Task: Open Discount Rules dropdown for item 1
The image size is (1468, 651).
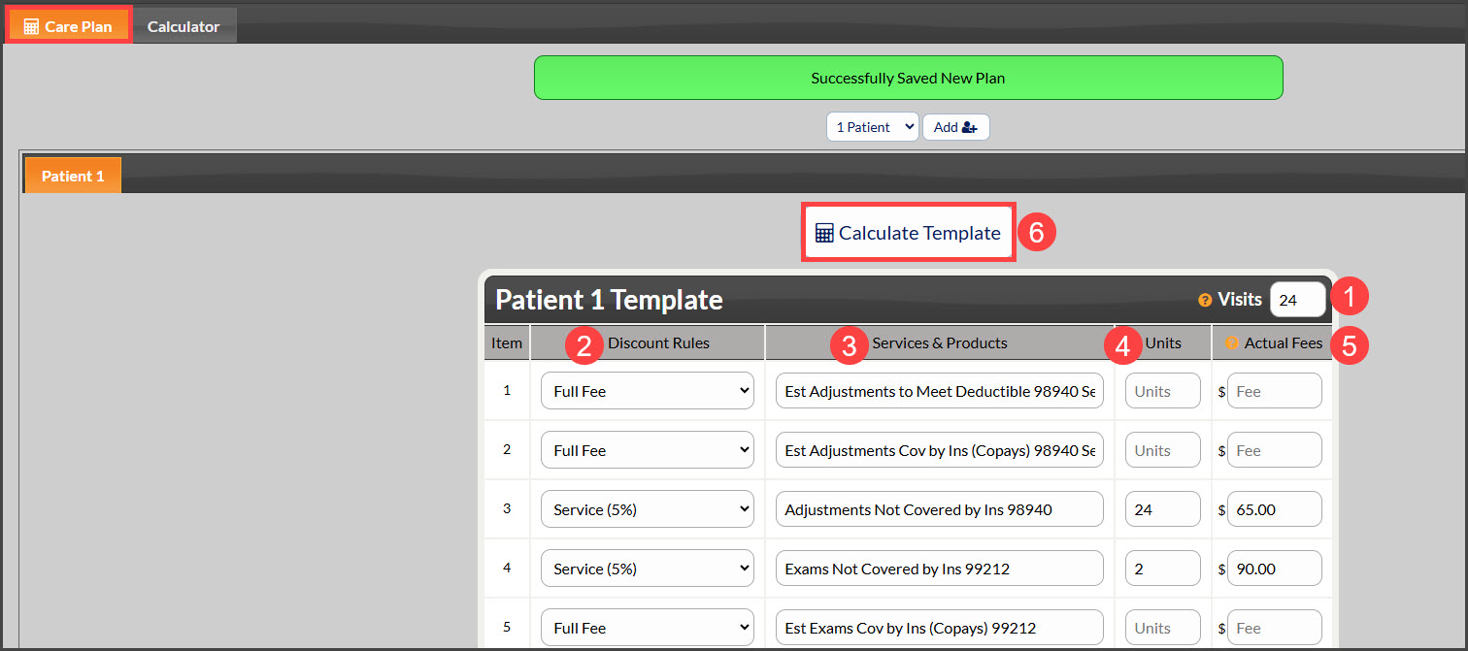Action: [x=648, y=391]
